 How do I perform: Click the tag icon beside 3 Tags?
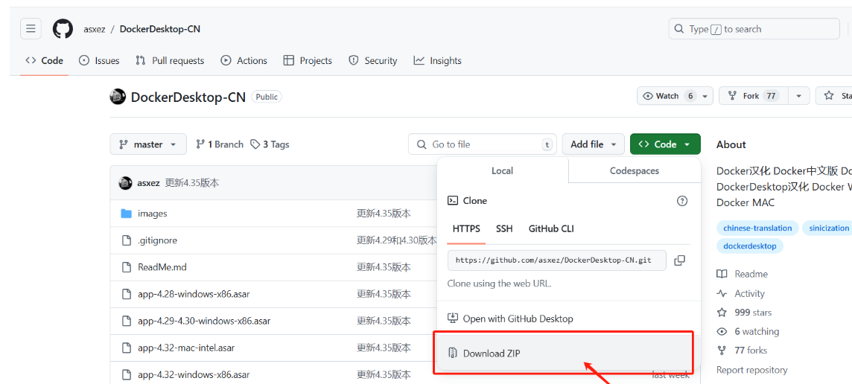coord(255,144)
